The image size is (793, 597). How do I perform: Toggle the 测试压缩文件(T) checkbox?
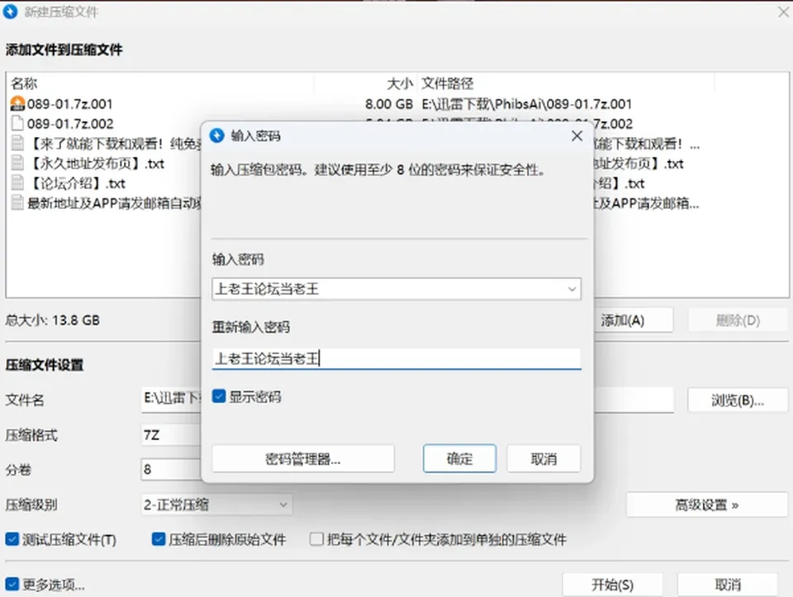(x=12, y=539)
